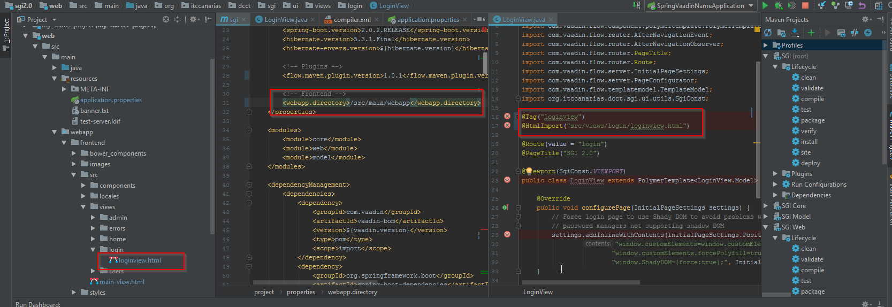
Task: Expand the Profiles node in Maven
Action: coord(766,45)
